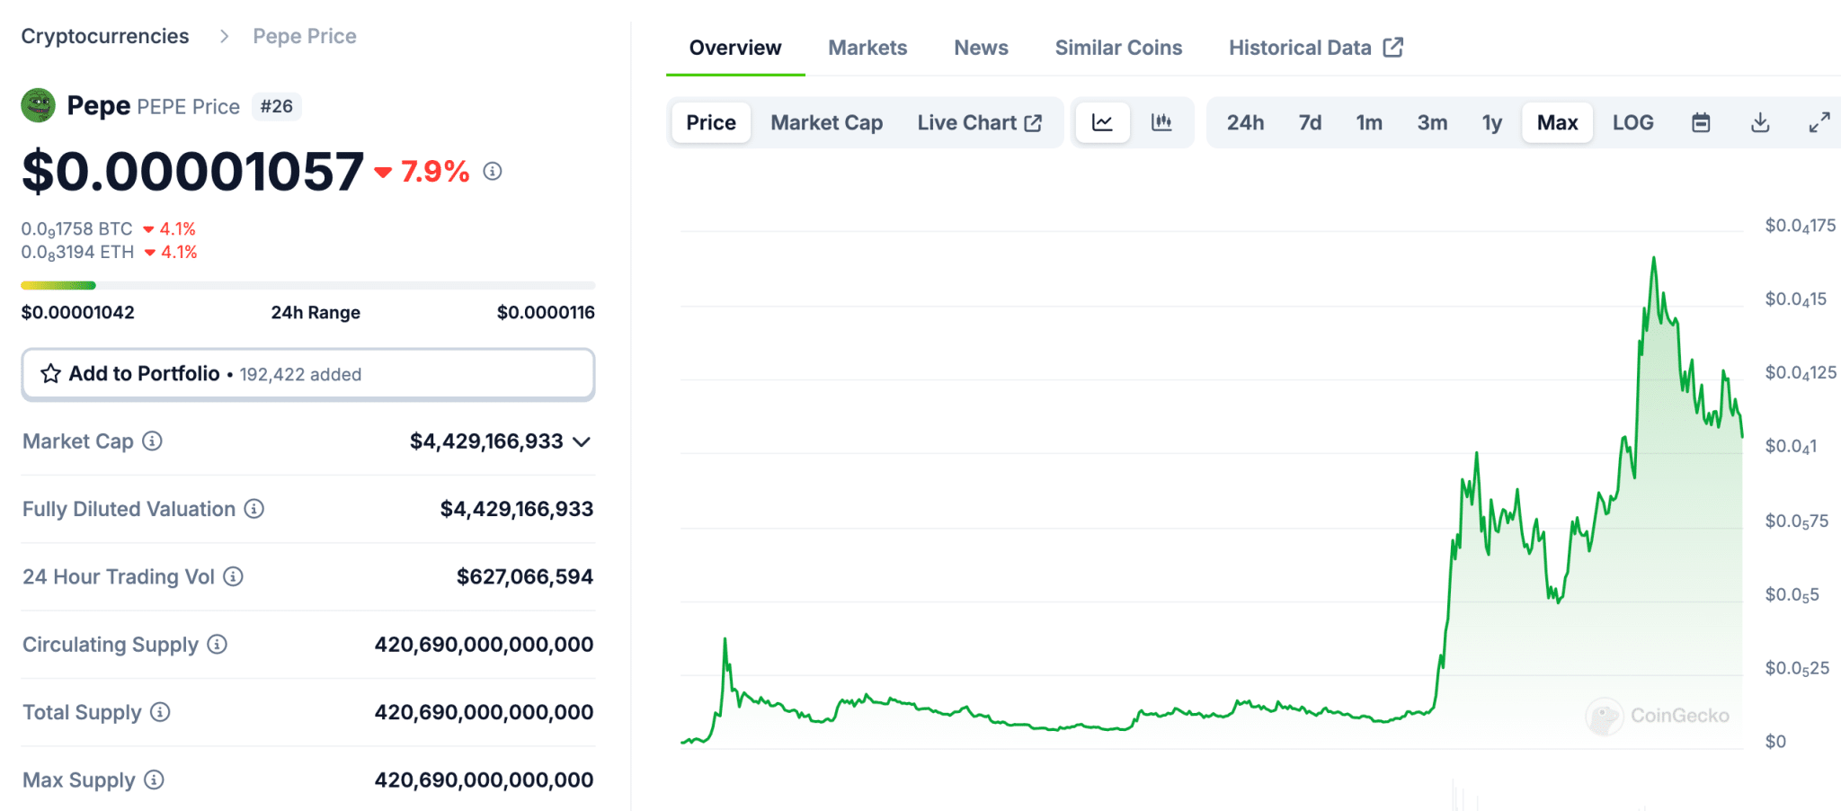Click the 7.9% price change value
Image resolution: width=1841 pixels, height=811 pixels.
pyautogui.click(x=435, y=171)
